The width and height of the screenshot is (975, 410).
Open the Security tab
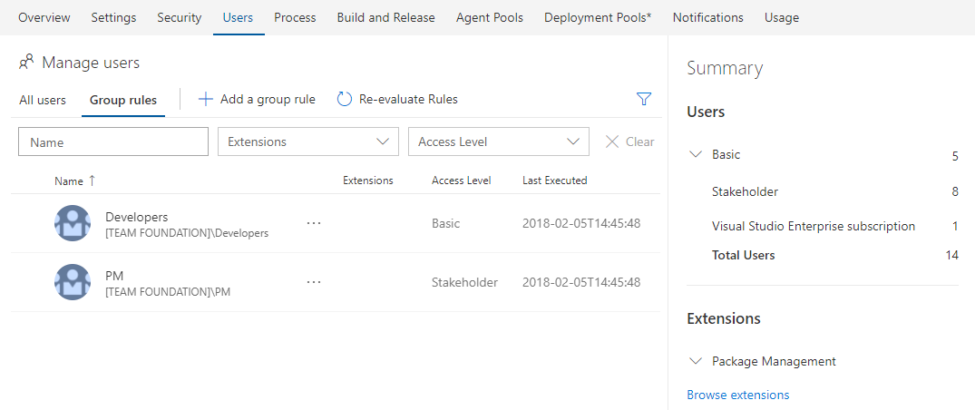point(179,17)
